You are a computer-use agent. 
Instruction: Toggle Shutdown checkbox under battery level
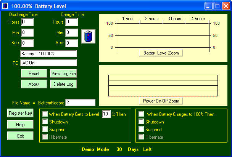45,122
